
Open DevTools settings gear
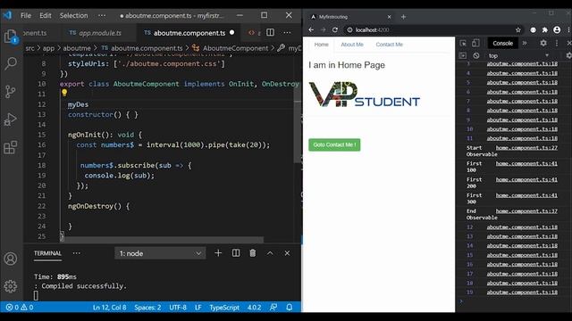point(543,43)
